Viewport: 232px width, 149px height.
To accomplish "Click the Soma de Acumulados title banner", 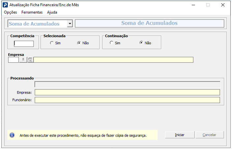I will (x=149, y=23).
